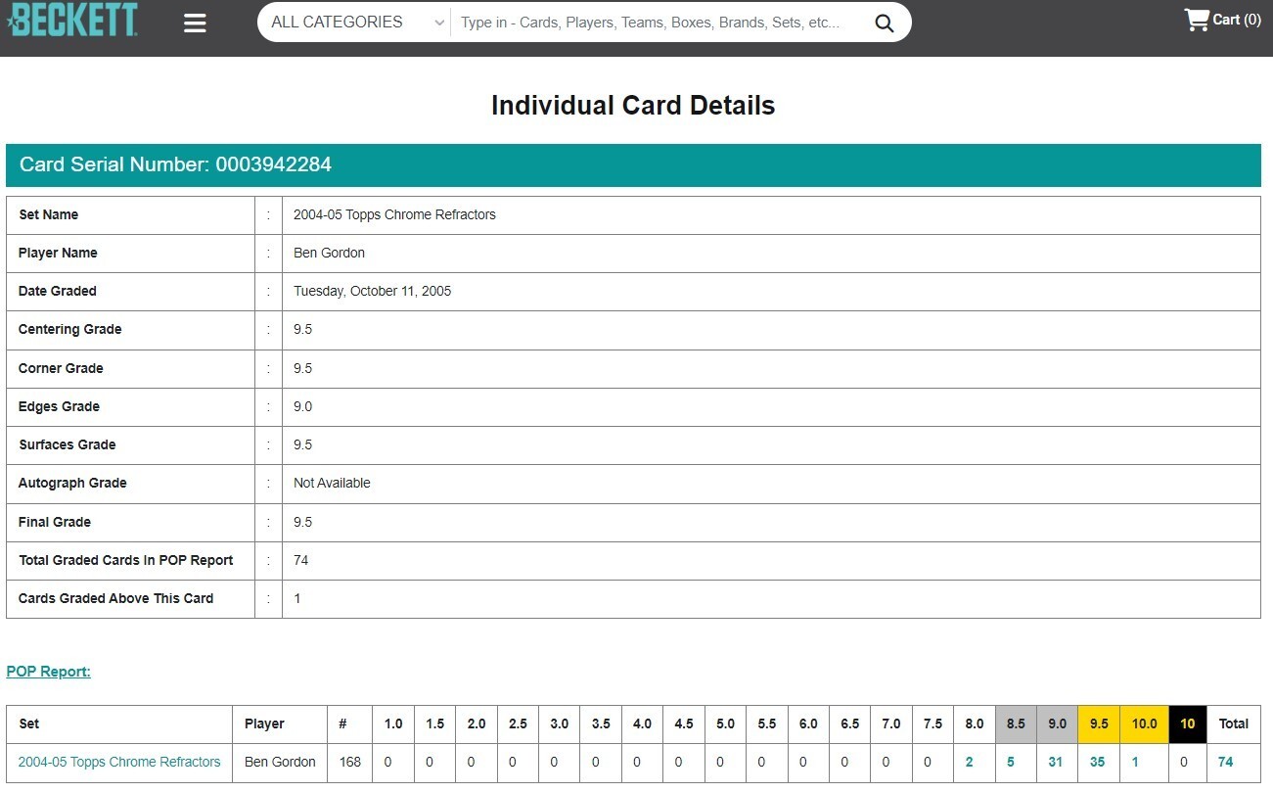
Task: Select the Player Name label
Action: coord(58,253)
